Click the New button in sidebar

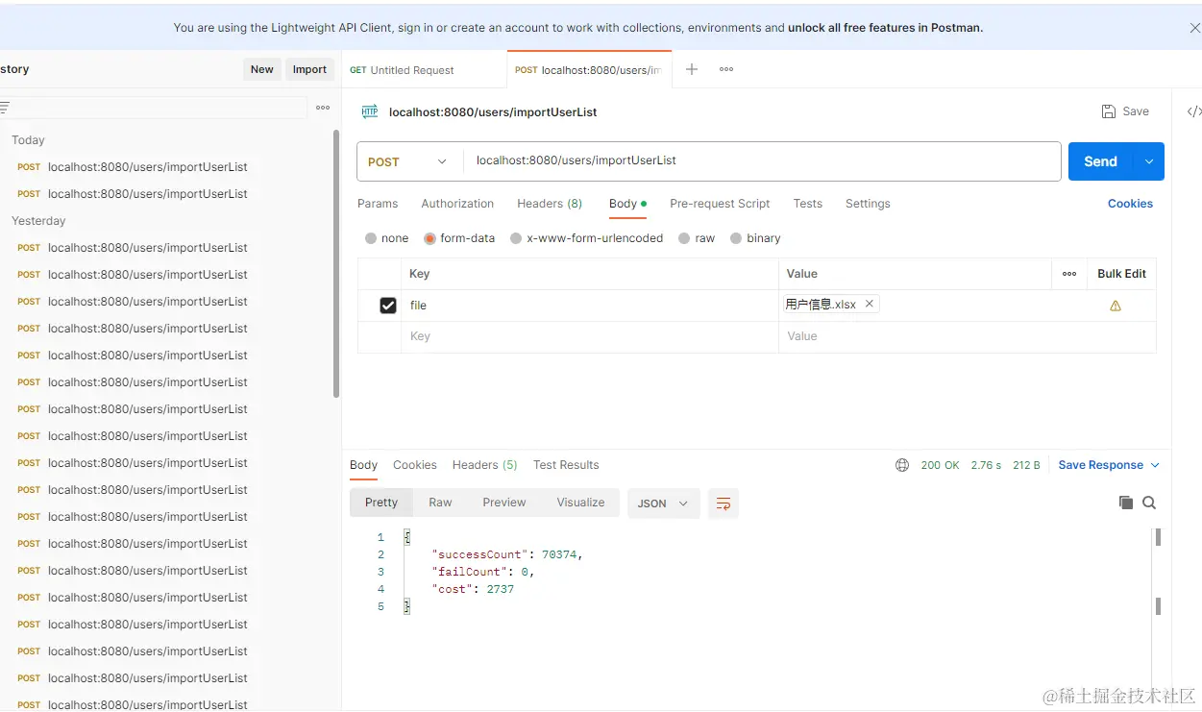tap(262, 69)
